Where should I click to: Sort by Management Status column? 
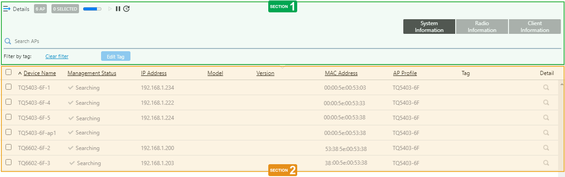(x=92, y=73)
